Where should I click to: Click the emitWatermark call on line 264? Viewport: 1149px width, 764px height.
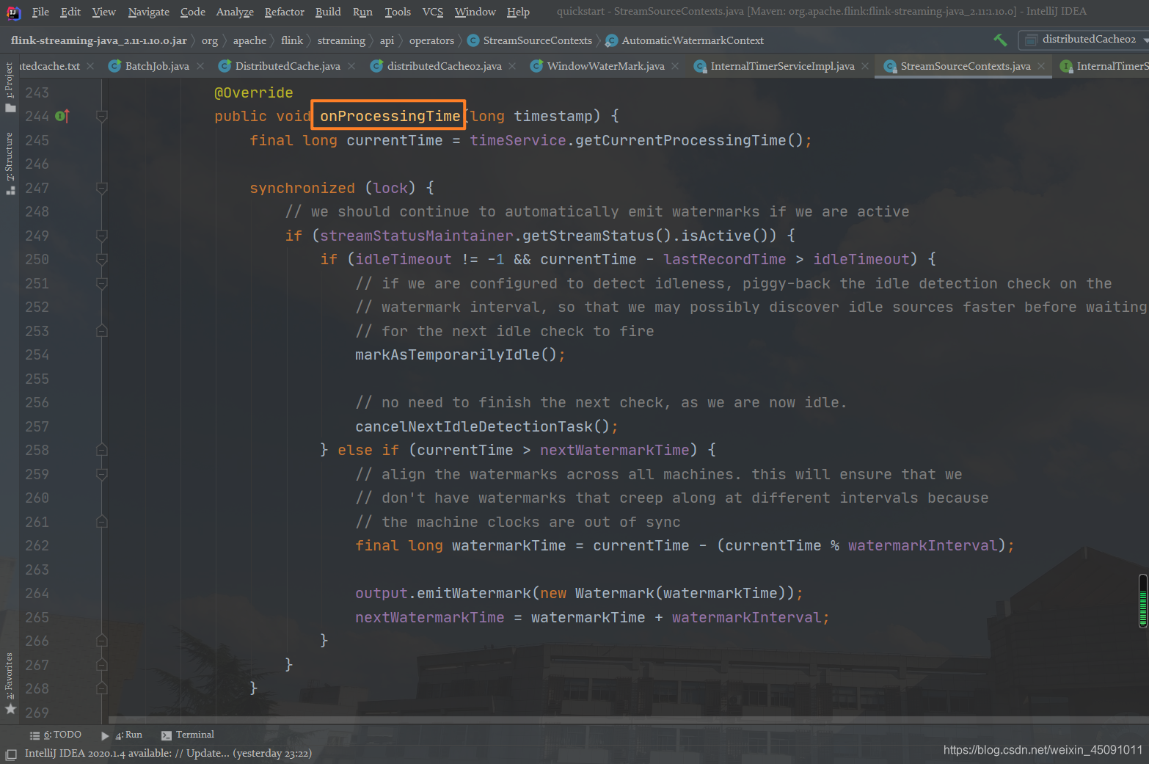coord(474,593)
